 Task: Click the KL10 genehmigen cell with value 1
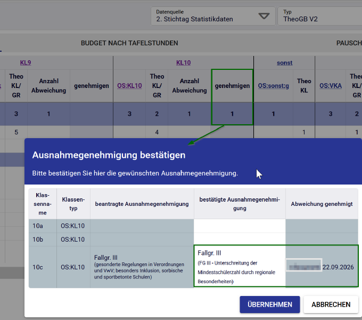tap(232, 114)
